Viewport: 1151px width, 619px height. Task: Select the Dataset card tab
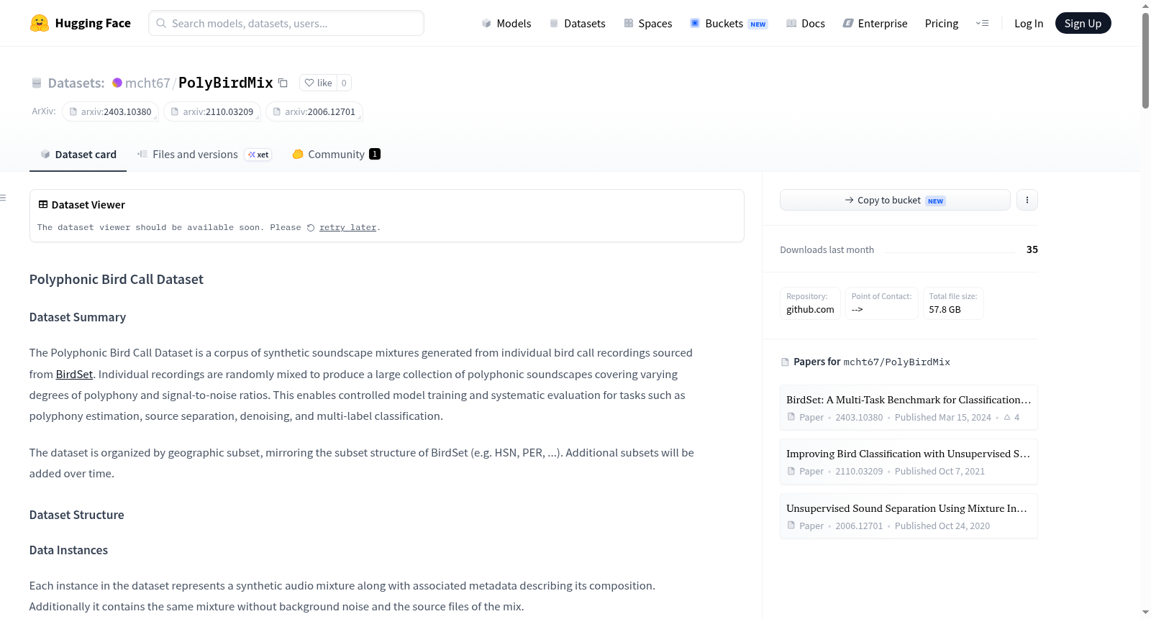pyautogui.click(x=78, y=155)
